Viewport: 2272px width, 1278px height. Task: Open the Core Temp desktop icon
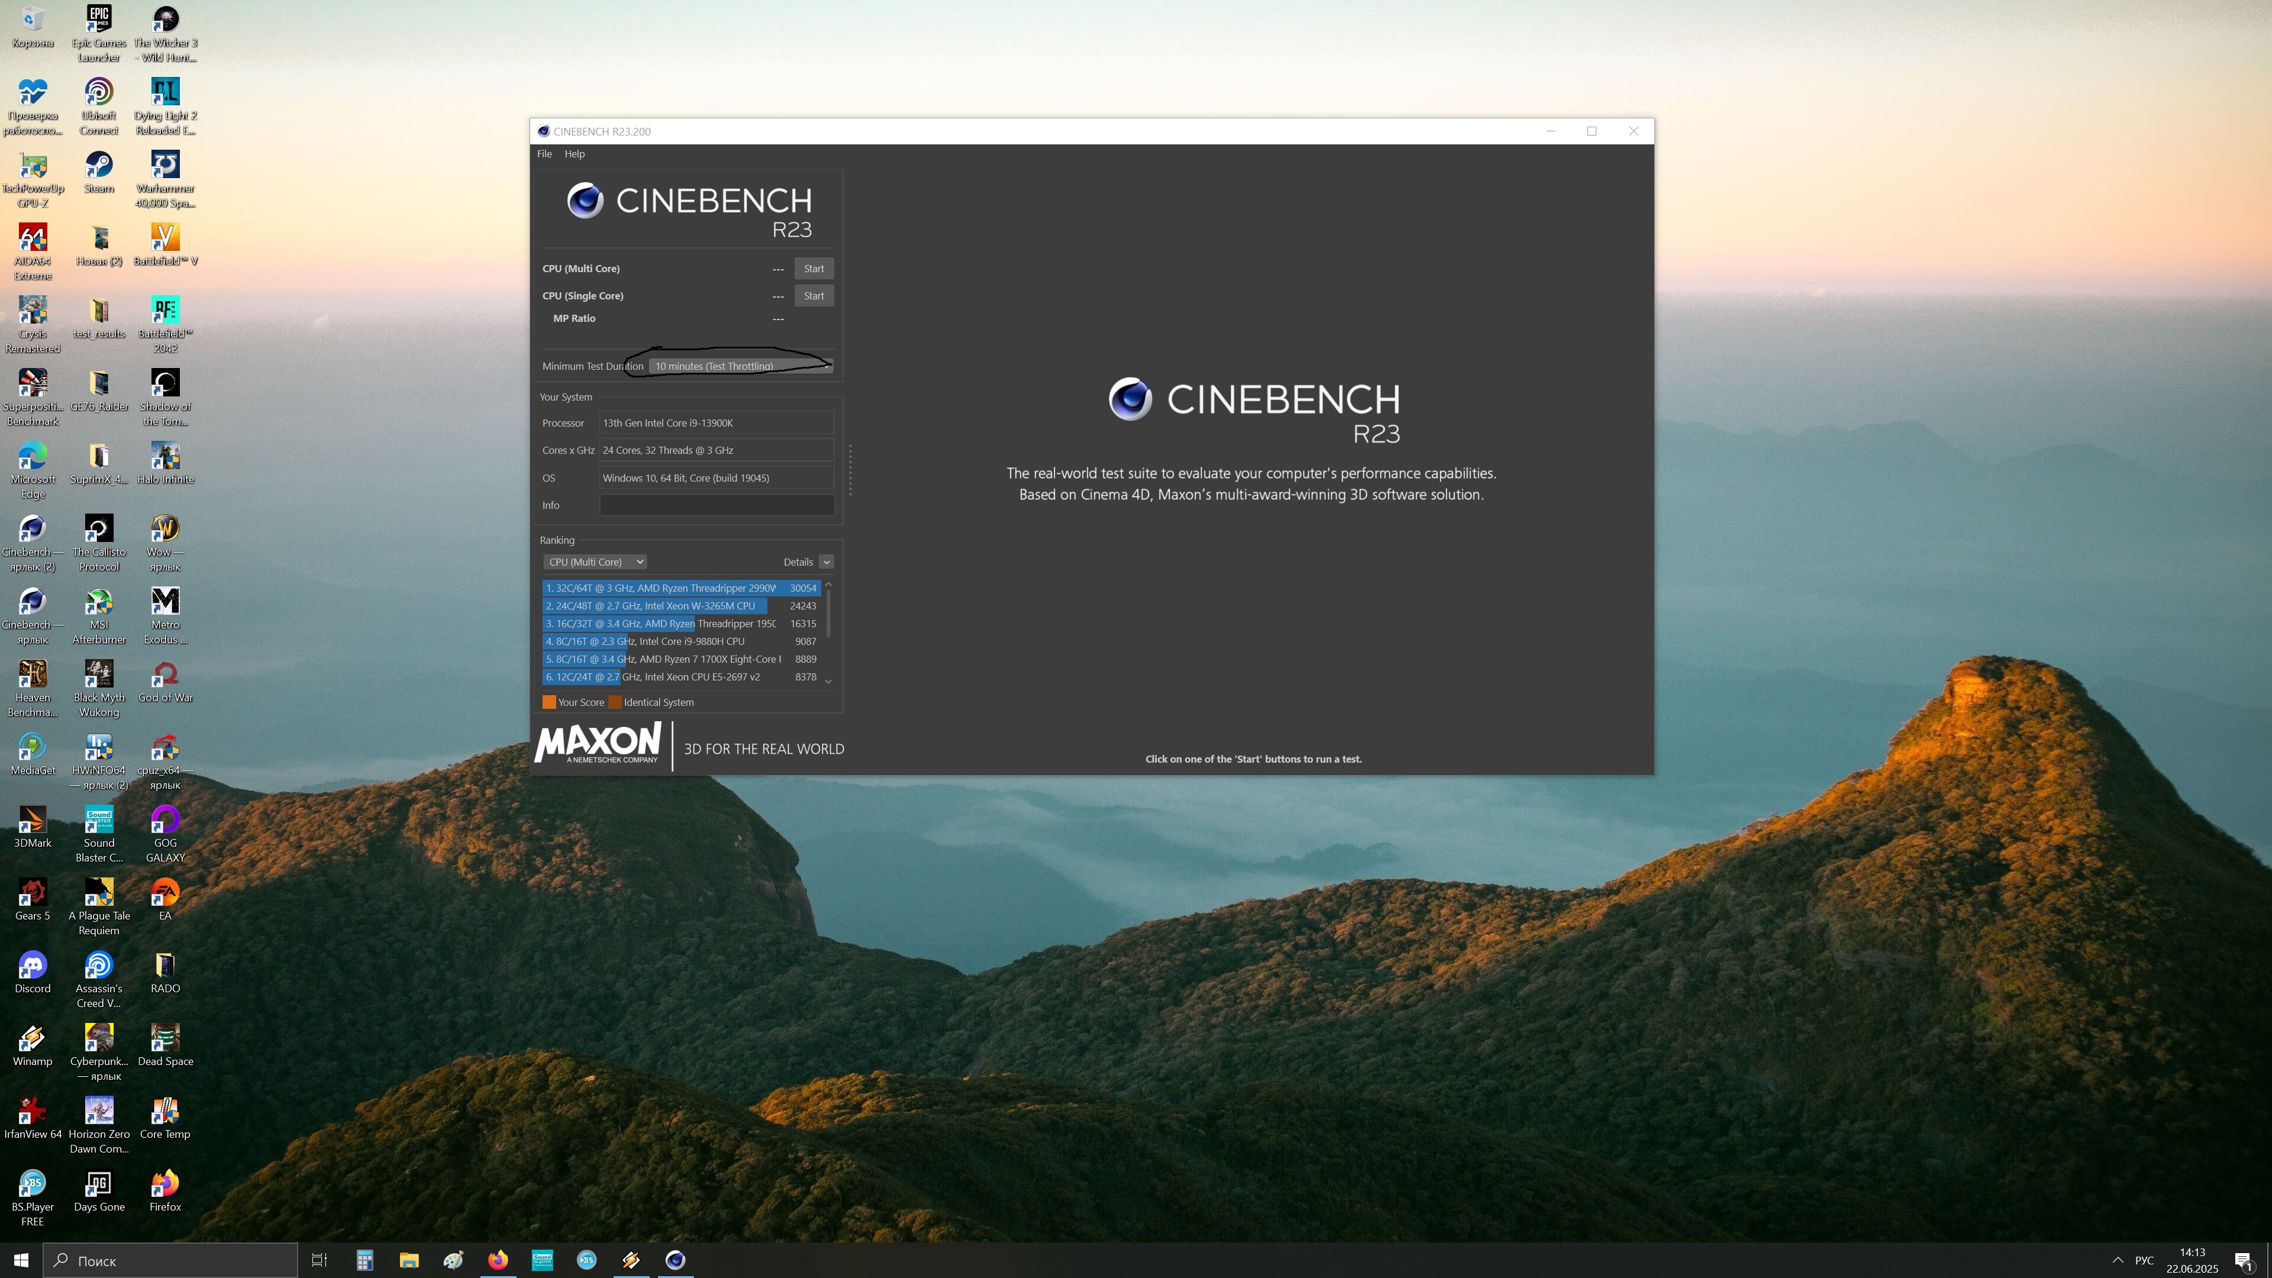pos(165,1112)
